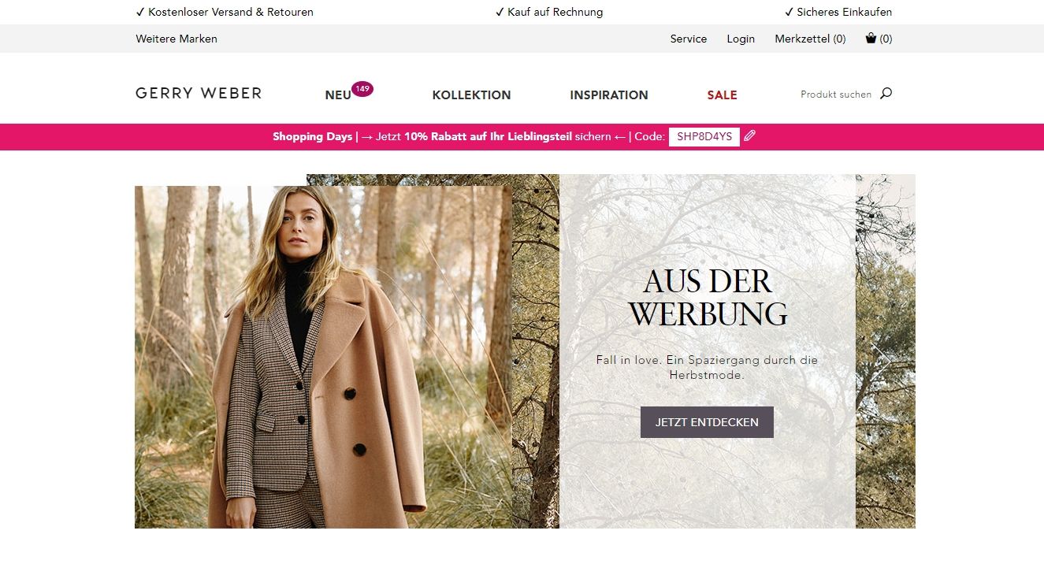Click the Shopping Days banner text
1044x564 pixels.
click(312, 136)
